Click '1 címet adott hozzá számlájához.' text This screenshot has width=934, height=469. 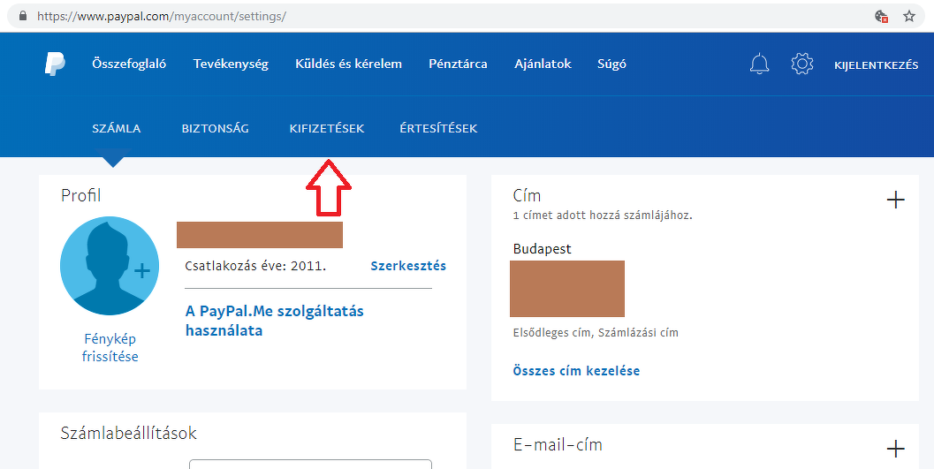(603, 216)
